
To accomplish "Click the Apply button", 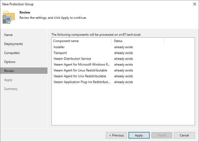I will tap(139, 135).
